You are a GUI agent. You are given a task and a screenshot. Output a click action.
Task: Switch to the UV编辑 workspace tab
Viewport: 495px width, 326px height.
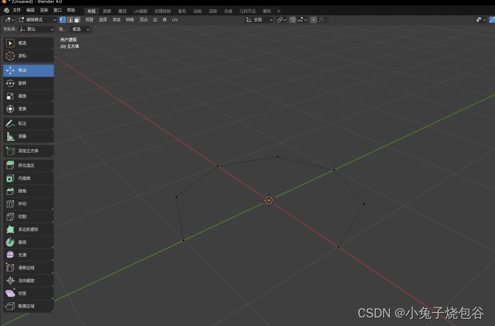click(141, 11)
